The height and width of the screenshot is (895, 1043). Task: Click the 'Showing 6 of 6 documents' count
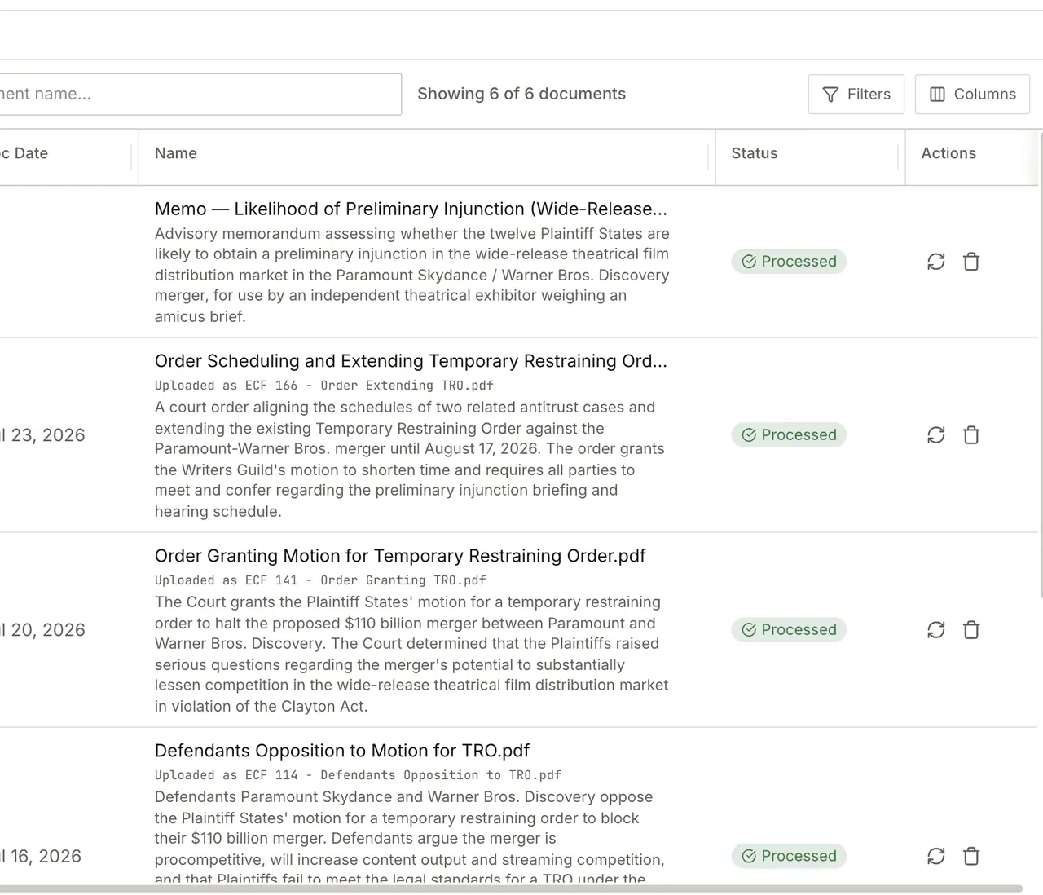coord(521,94)
